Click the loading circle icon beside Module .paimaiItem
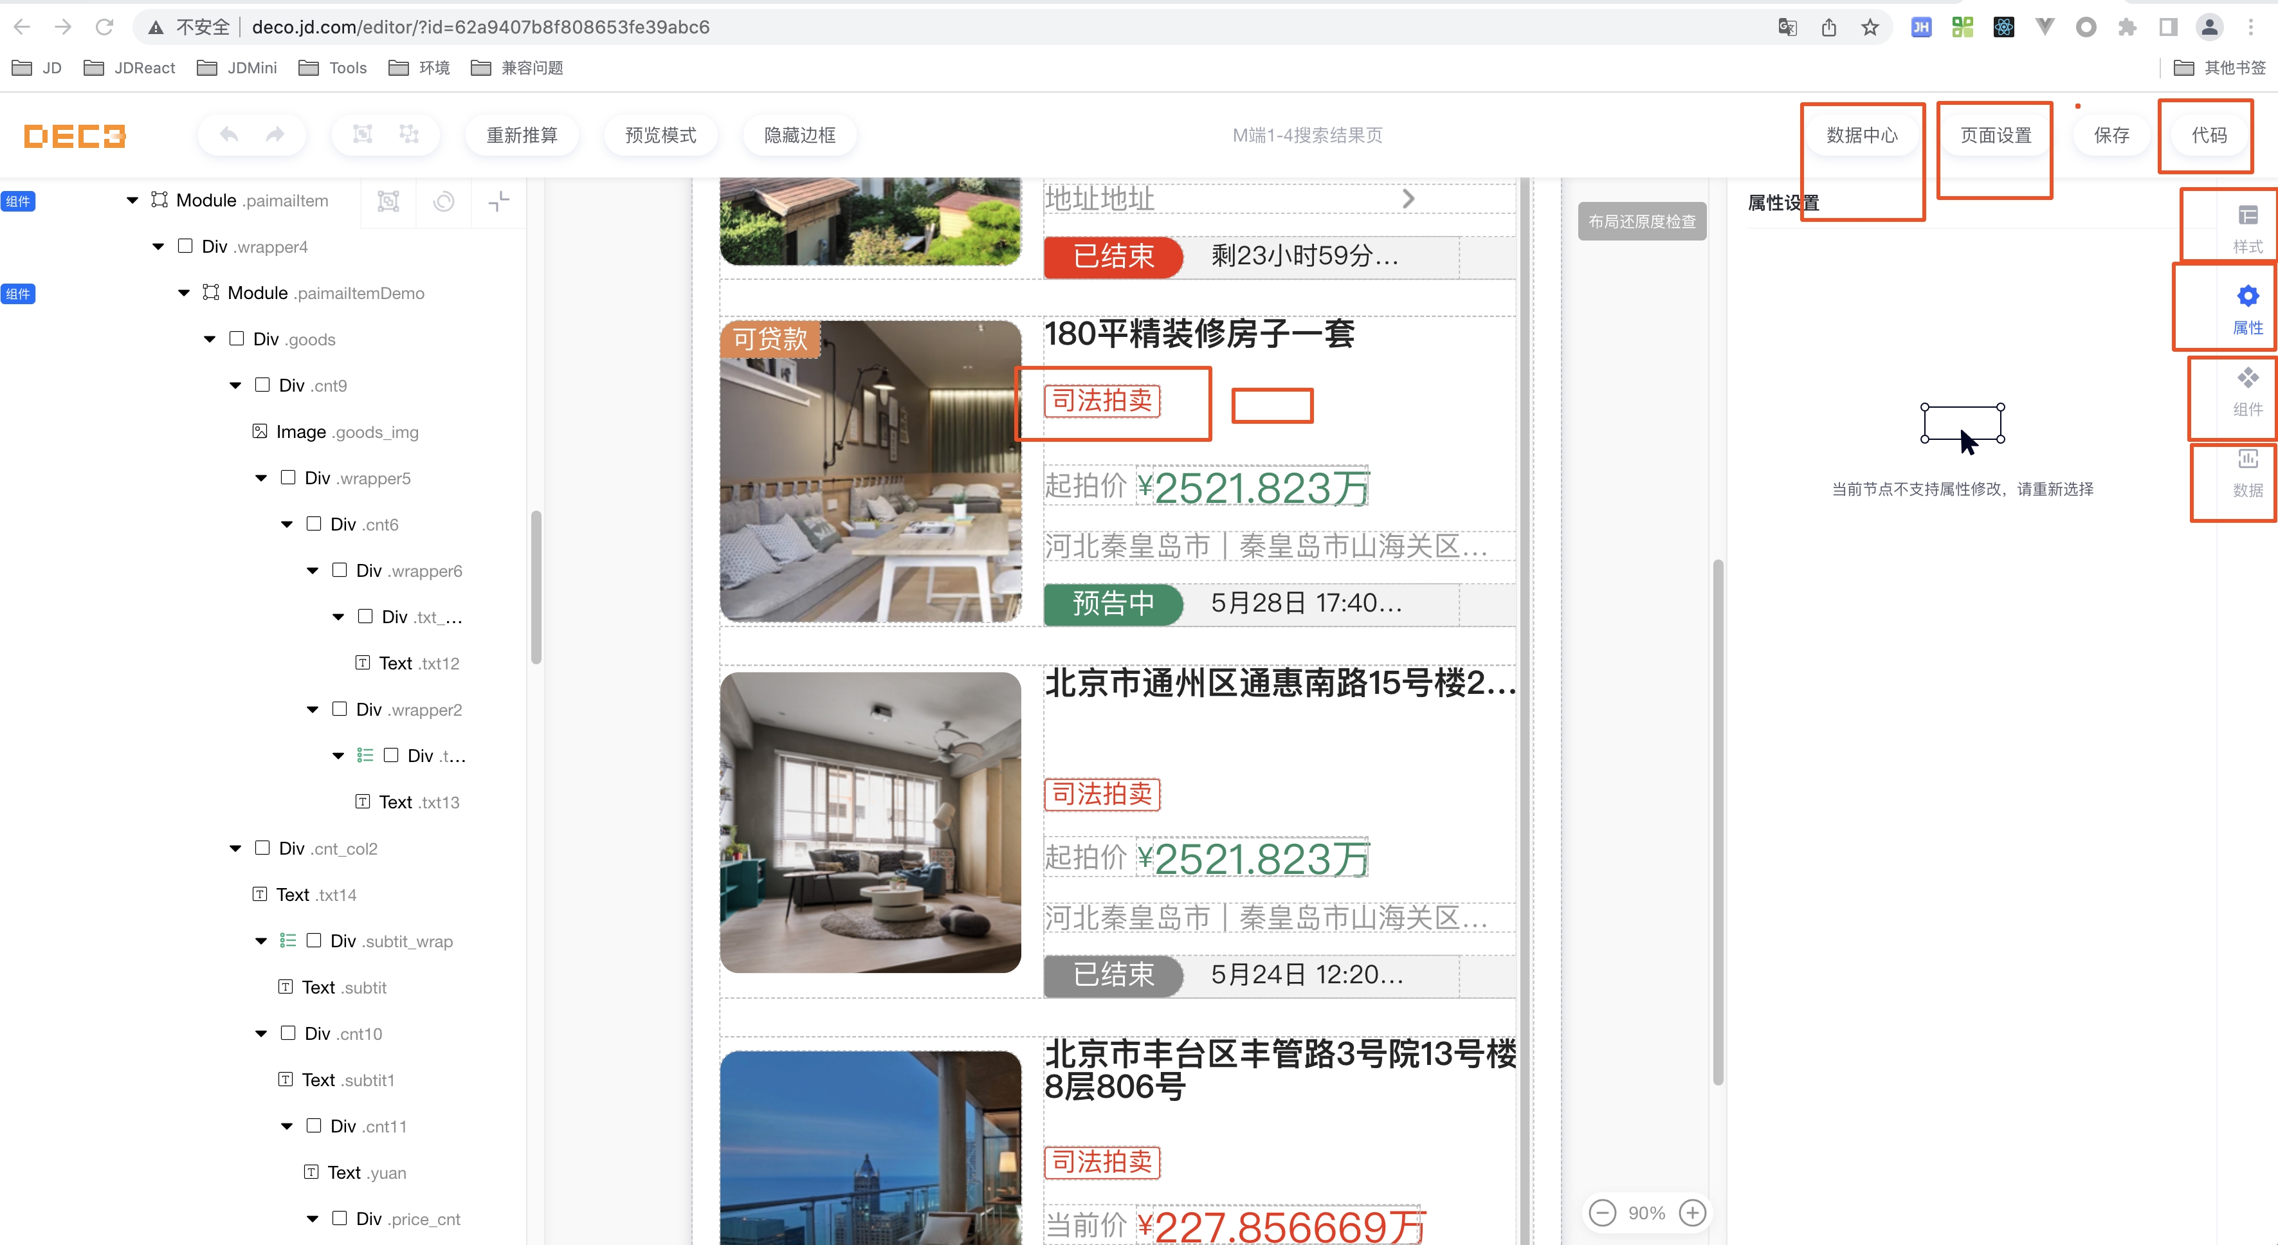Viewport: 2278px width, 1245px height. [x=444, y=202]
